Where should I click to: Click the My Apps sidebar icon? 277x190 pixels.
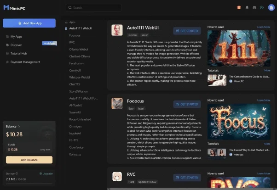pyautogui.click(x=7, y=36)
